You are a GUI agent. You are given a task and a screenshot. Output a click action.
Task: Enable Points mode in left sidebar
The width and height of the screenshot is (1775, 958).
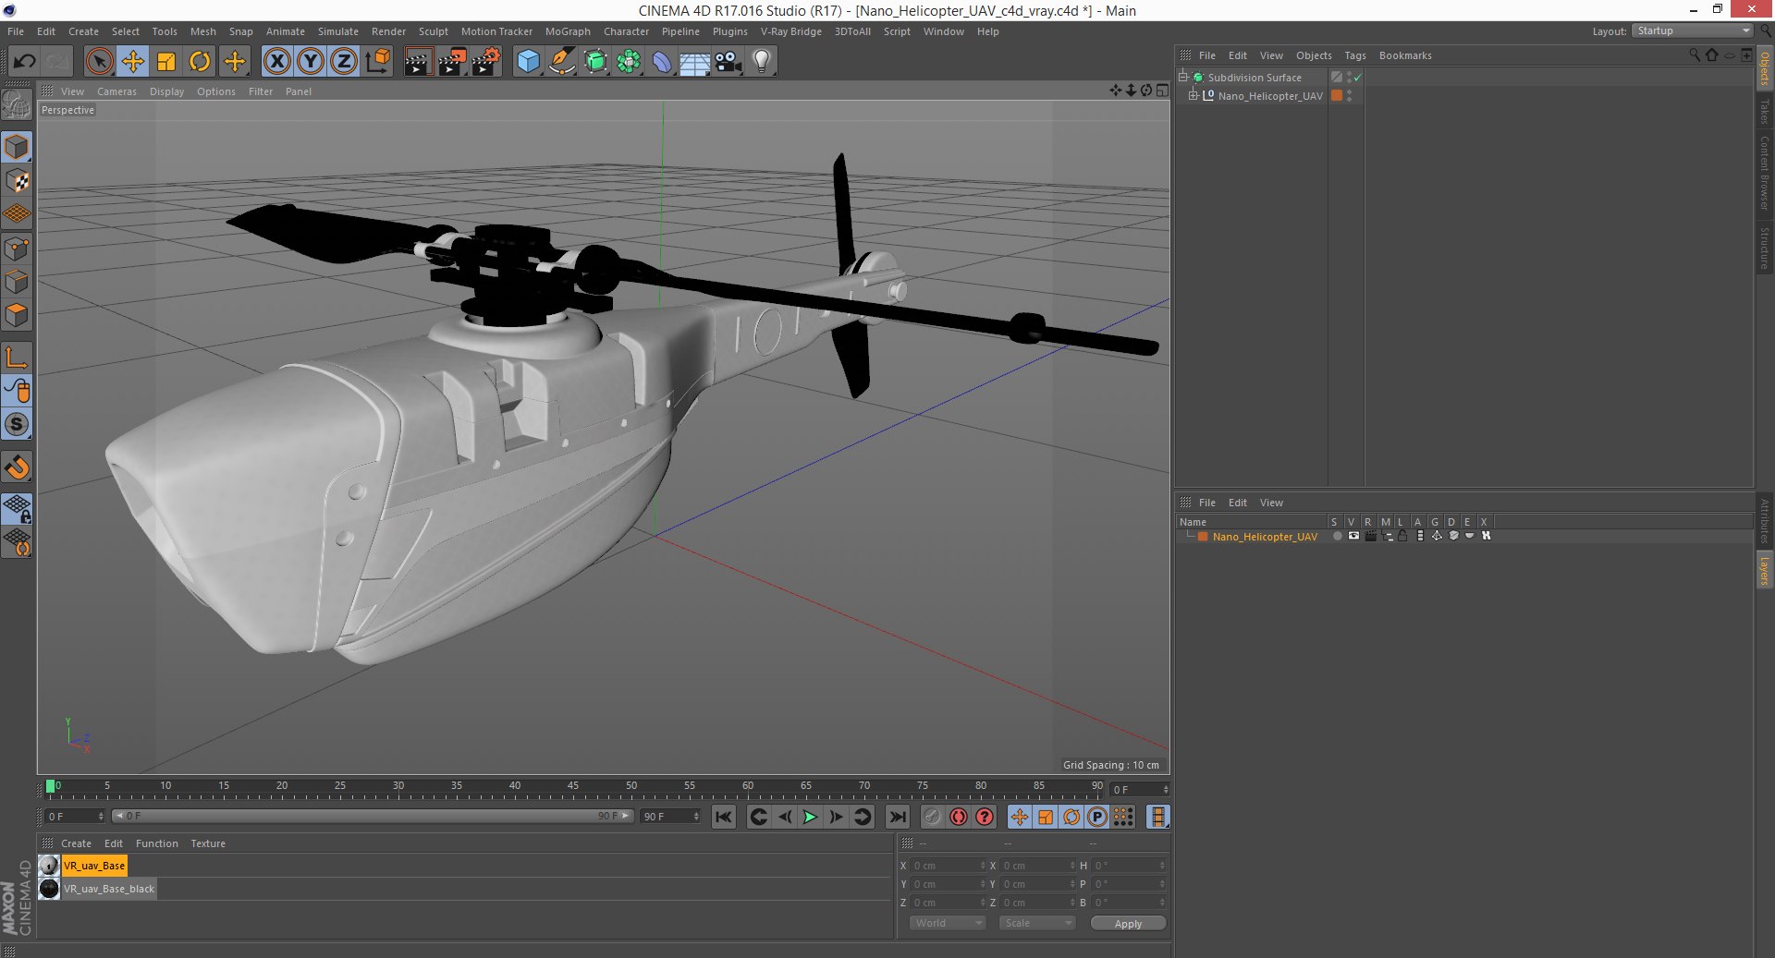(17, 249)
